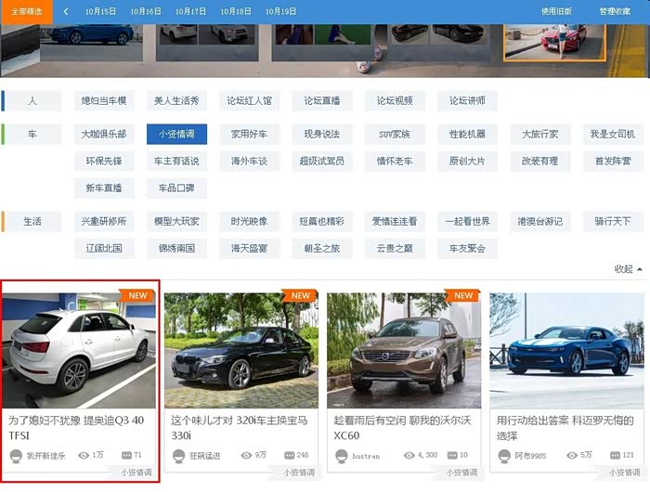Choose the 美人生活秀 category
The image size is (650, 492).
(x=176, y=101)
